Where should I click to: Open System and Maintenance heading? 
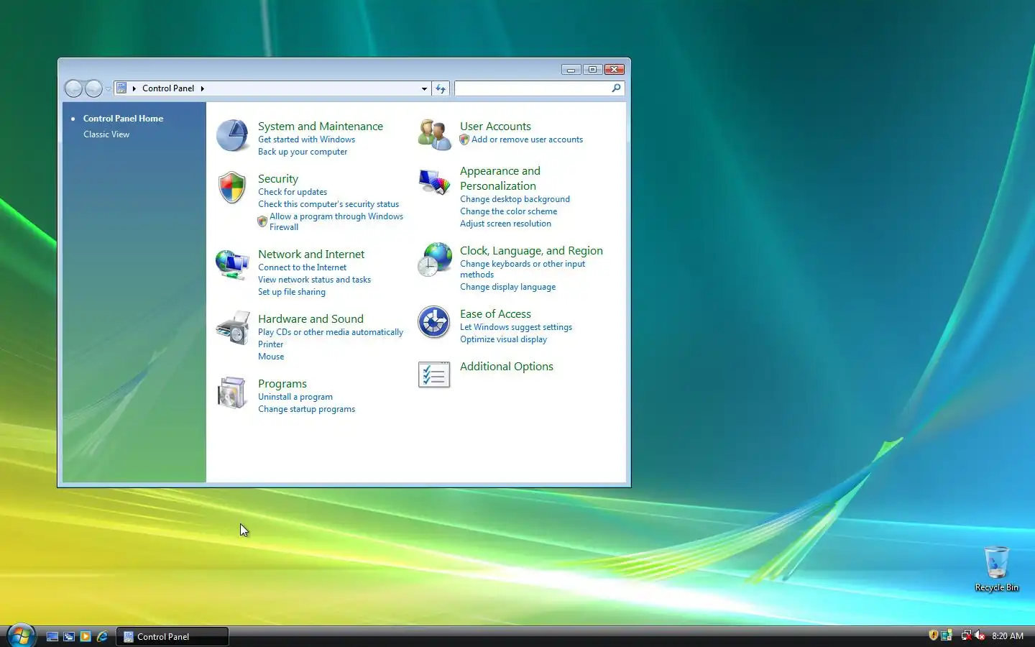(321, 126)
